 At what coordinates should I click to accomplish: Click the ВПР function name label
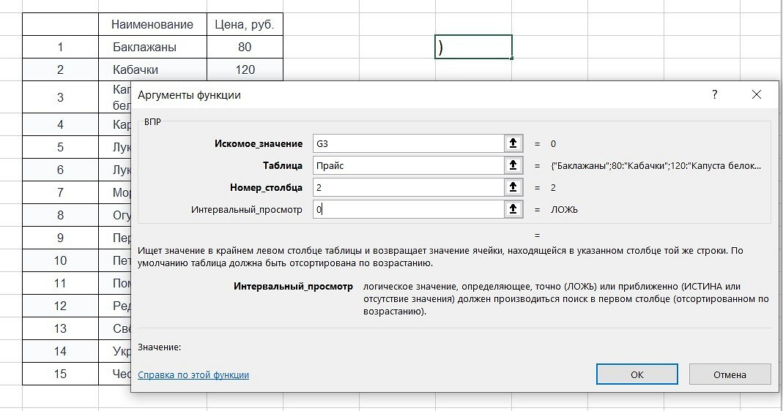tap(153, 121)
